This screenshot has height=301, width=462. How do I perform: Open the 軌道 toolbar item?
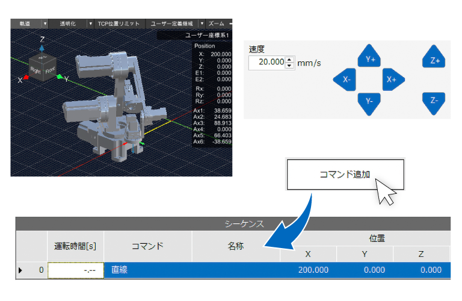pos(25,23)
